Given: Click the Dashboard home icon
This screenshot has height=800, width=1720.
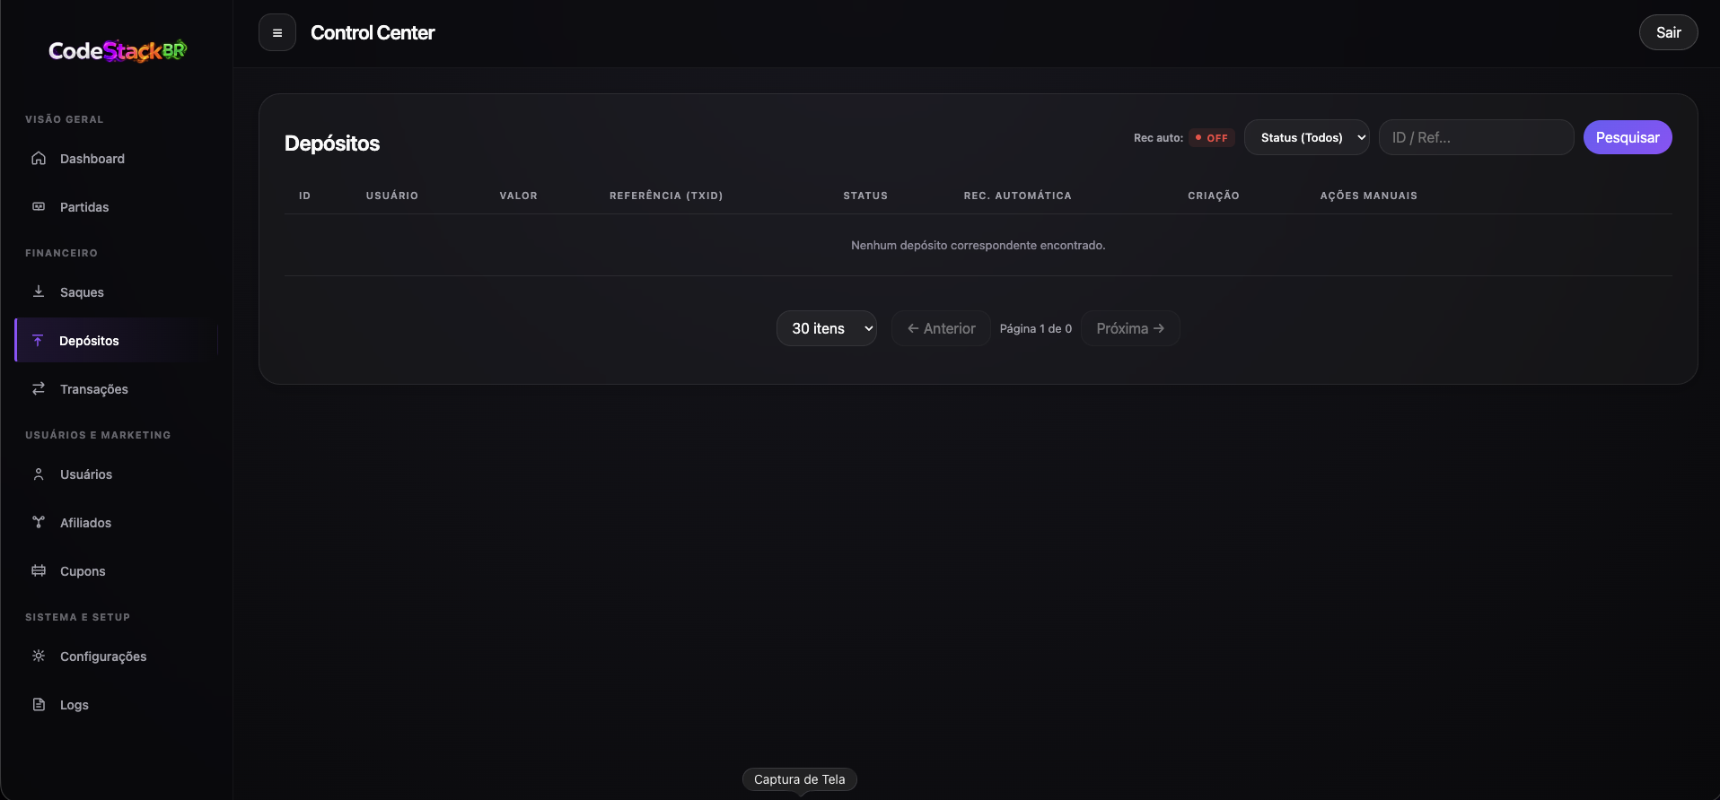Looking at the screenshot, I should pyautogui.click(x=39, y=159).
